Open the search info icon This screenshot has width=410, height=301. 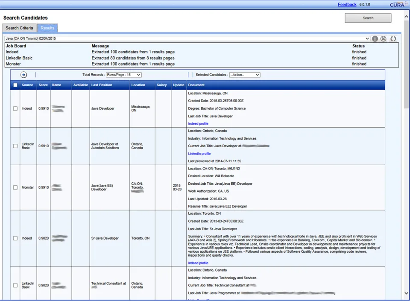click(375, 39)
